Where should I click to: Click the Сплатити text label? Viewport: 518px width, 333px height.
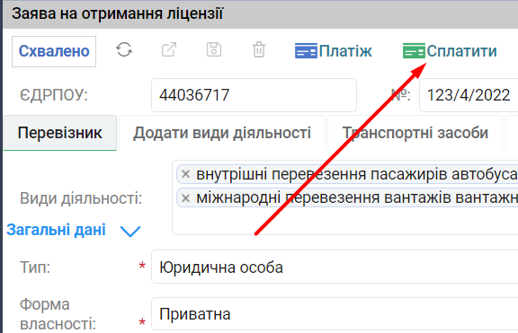tap(461, 51)
